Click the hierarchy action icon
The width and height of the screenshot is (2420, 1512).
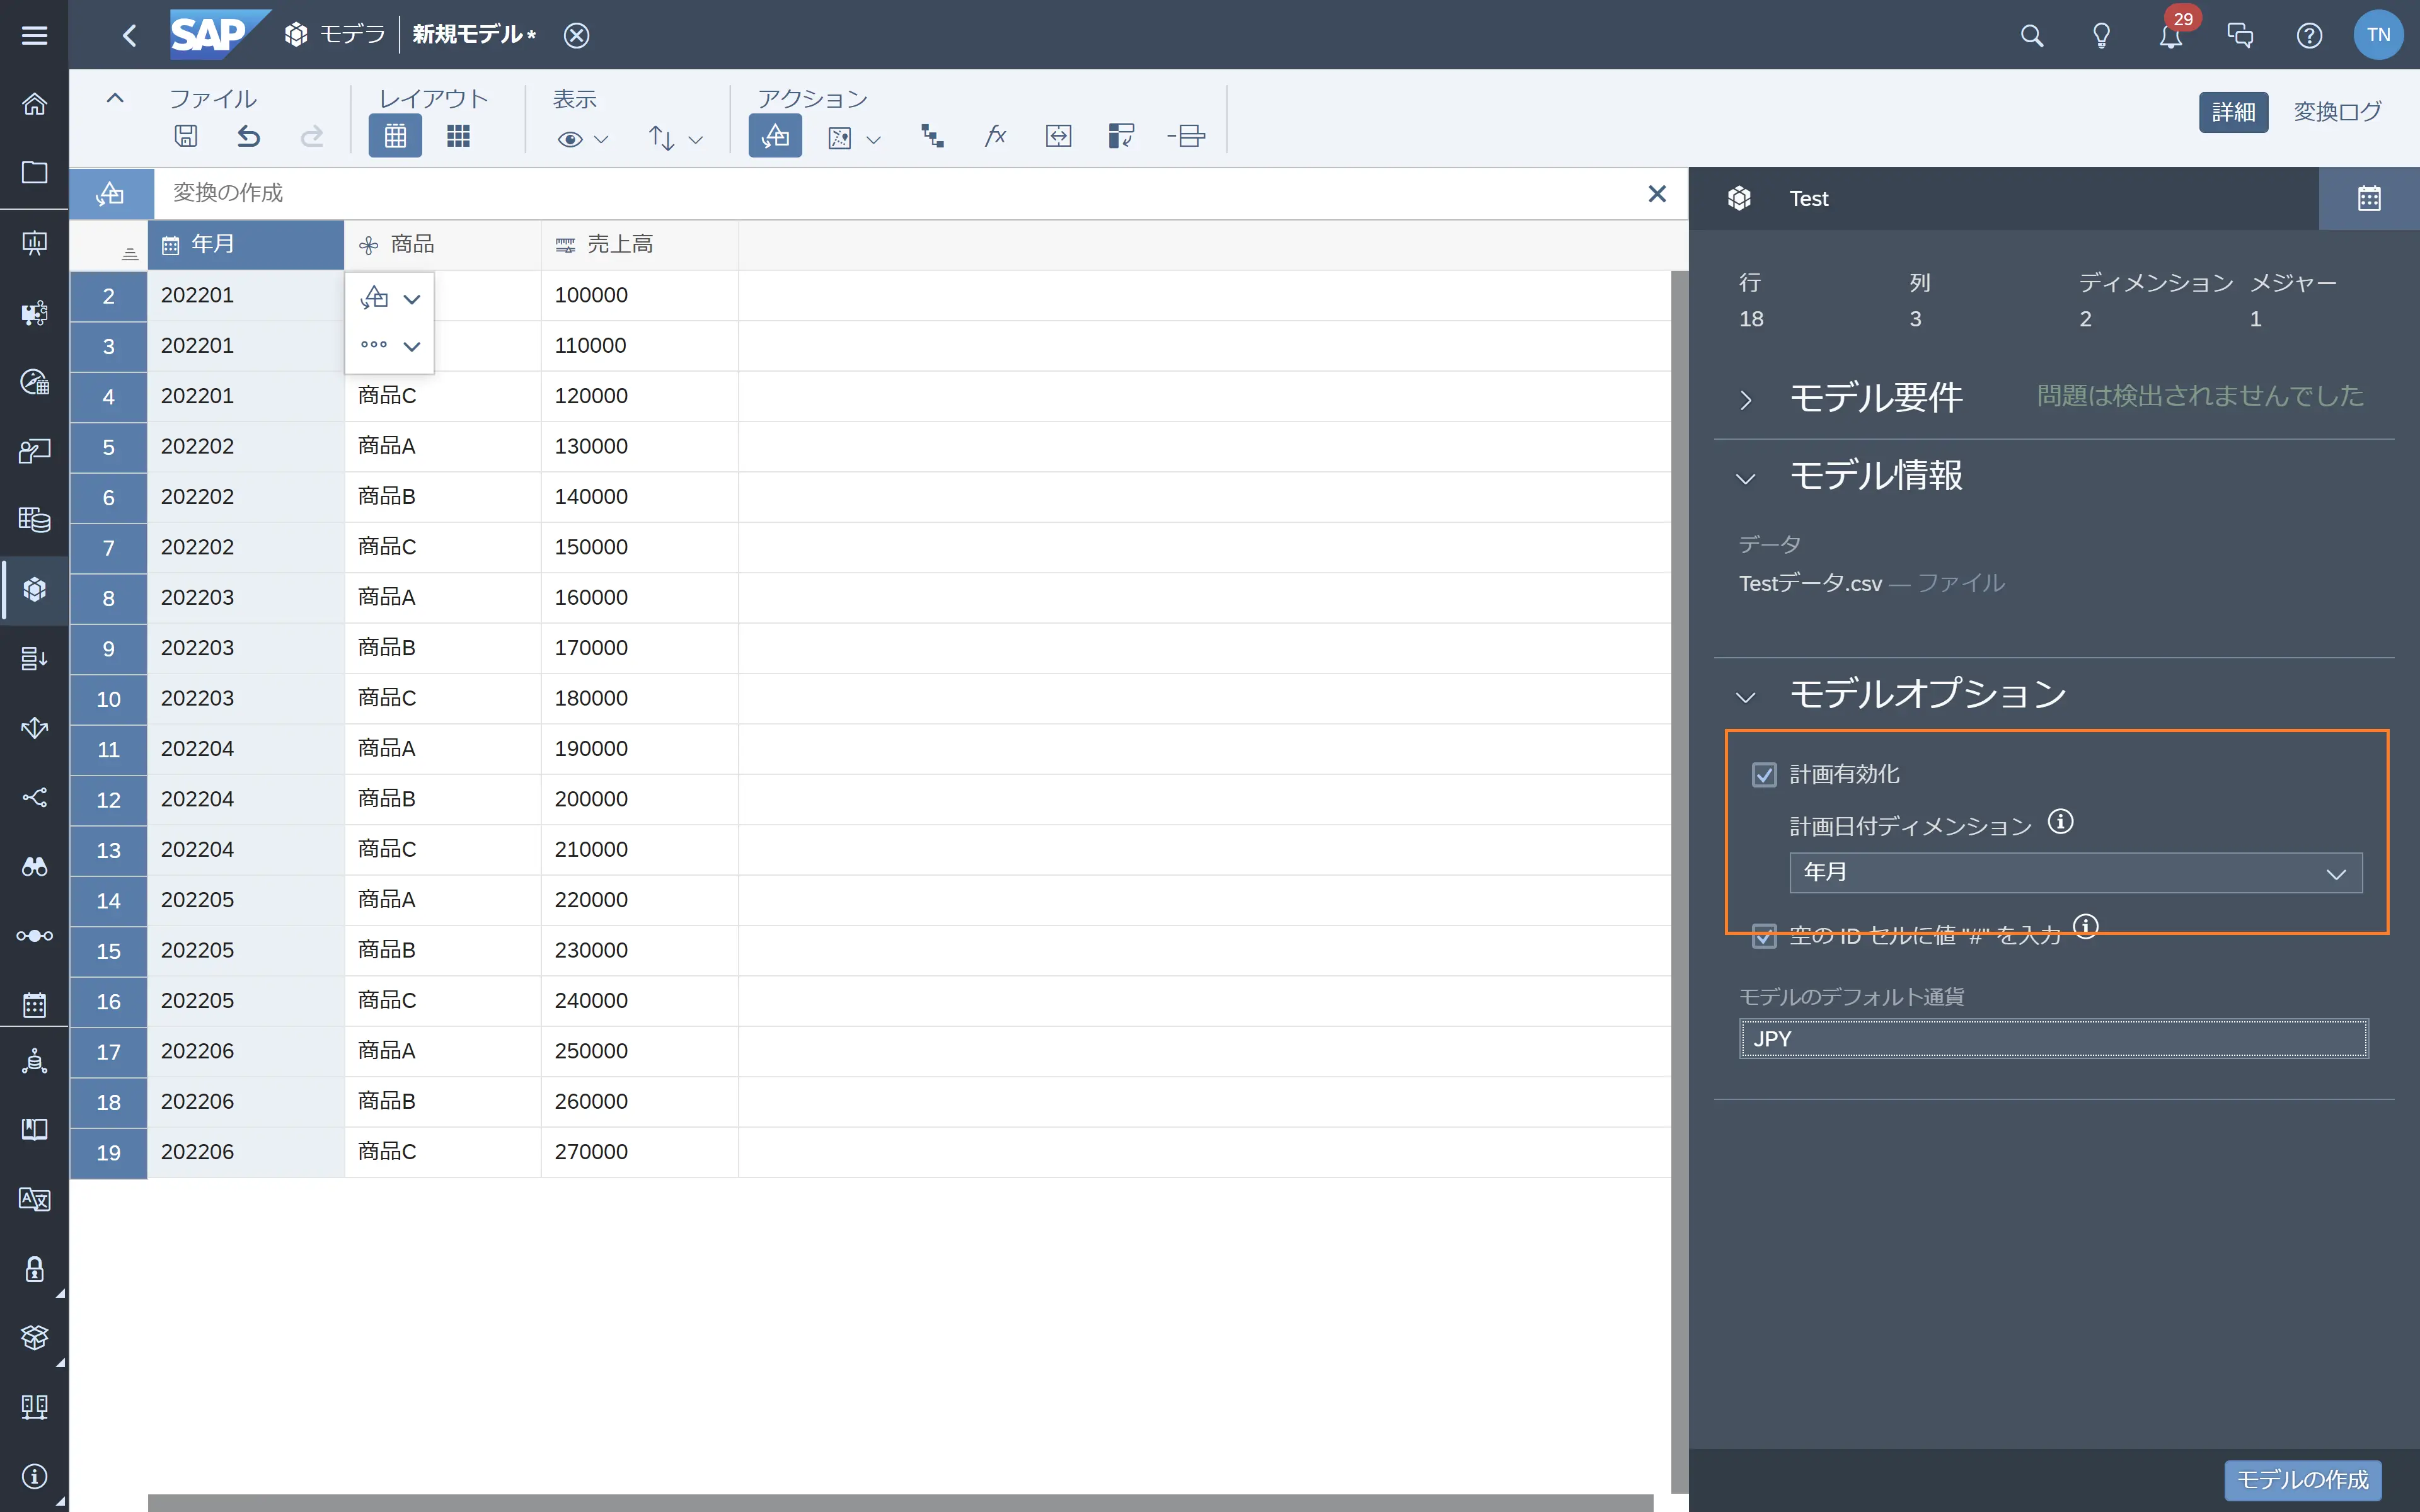pyautogui.click(x=932, y=136)
